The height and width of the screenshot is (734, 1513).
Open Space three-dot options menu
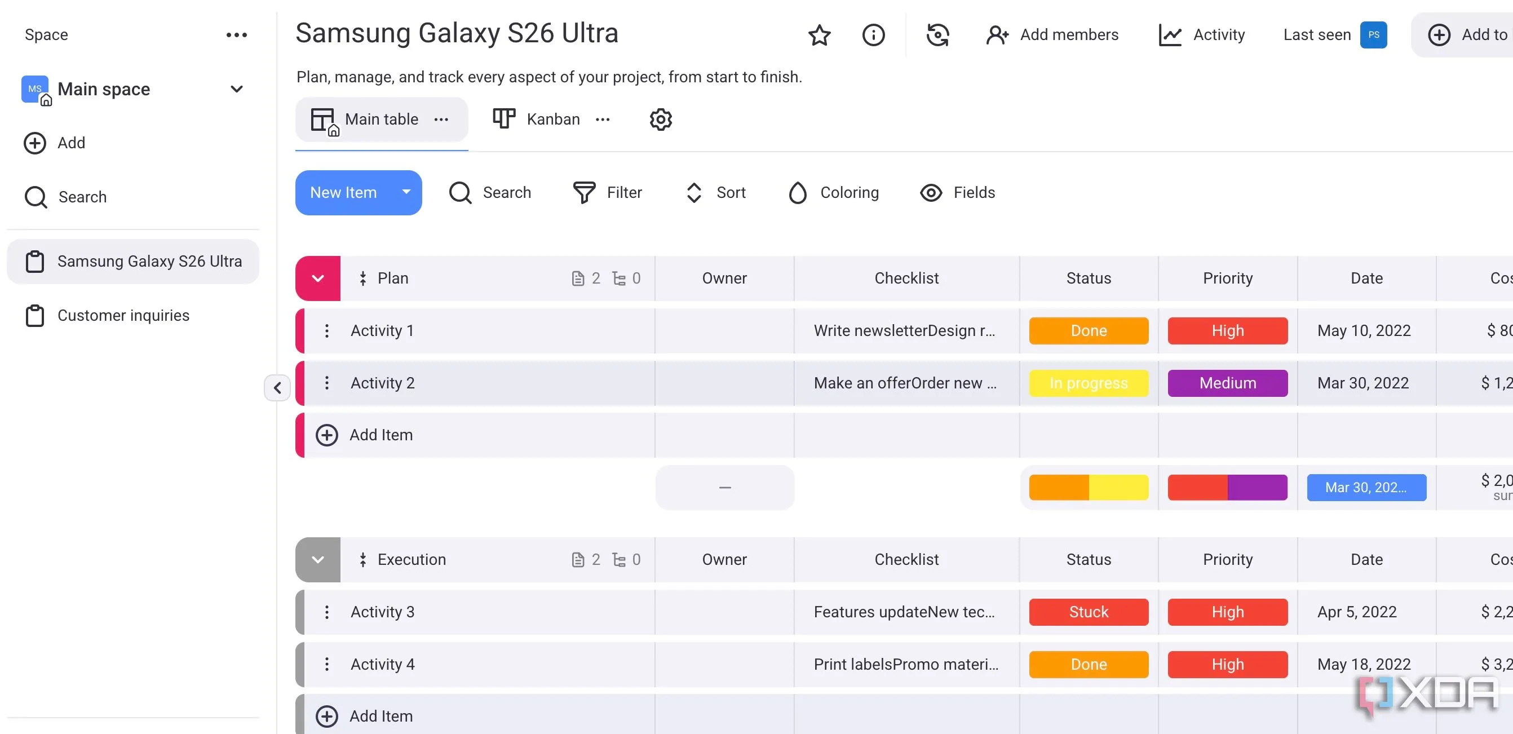point(237,35)
